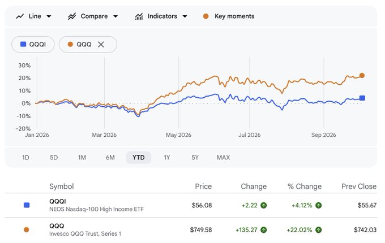Click the up arrow icon beside +2.22
385x243 pixels.
(x=264, y=205)
